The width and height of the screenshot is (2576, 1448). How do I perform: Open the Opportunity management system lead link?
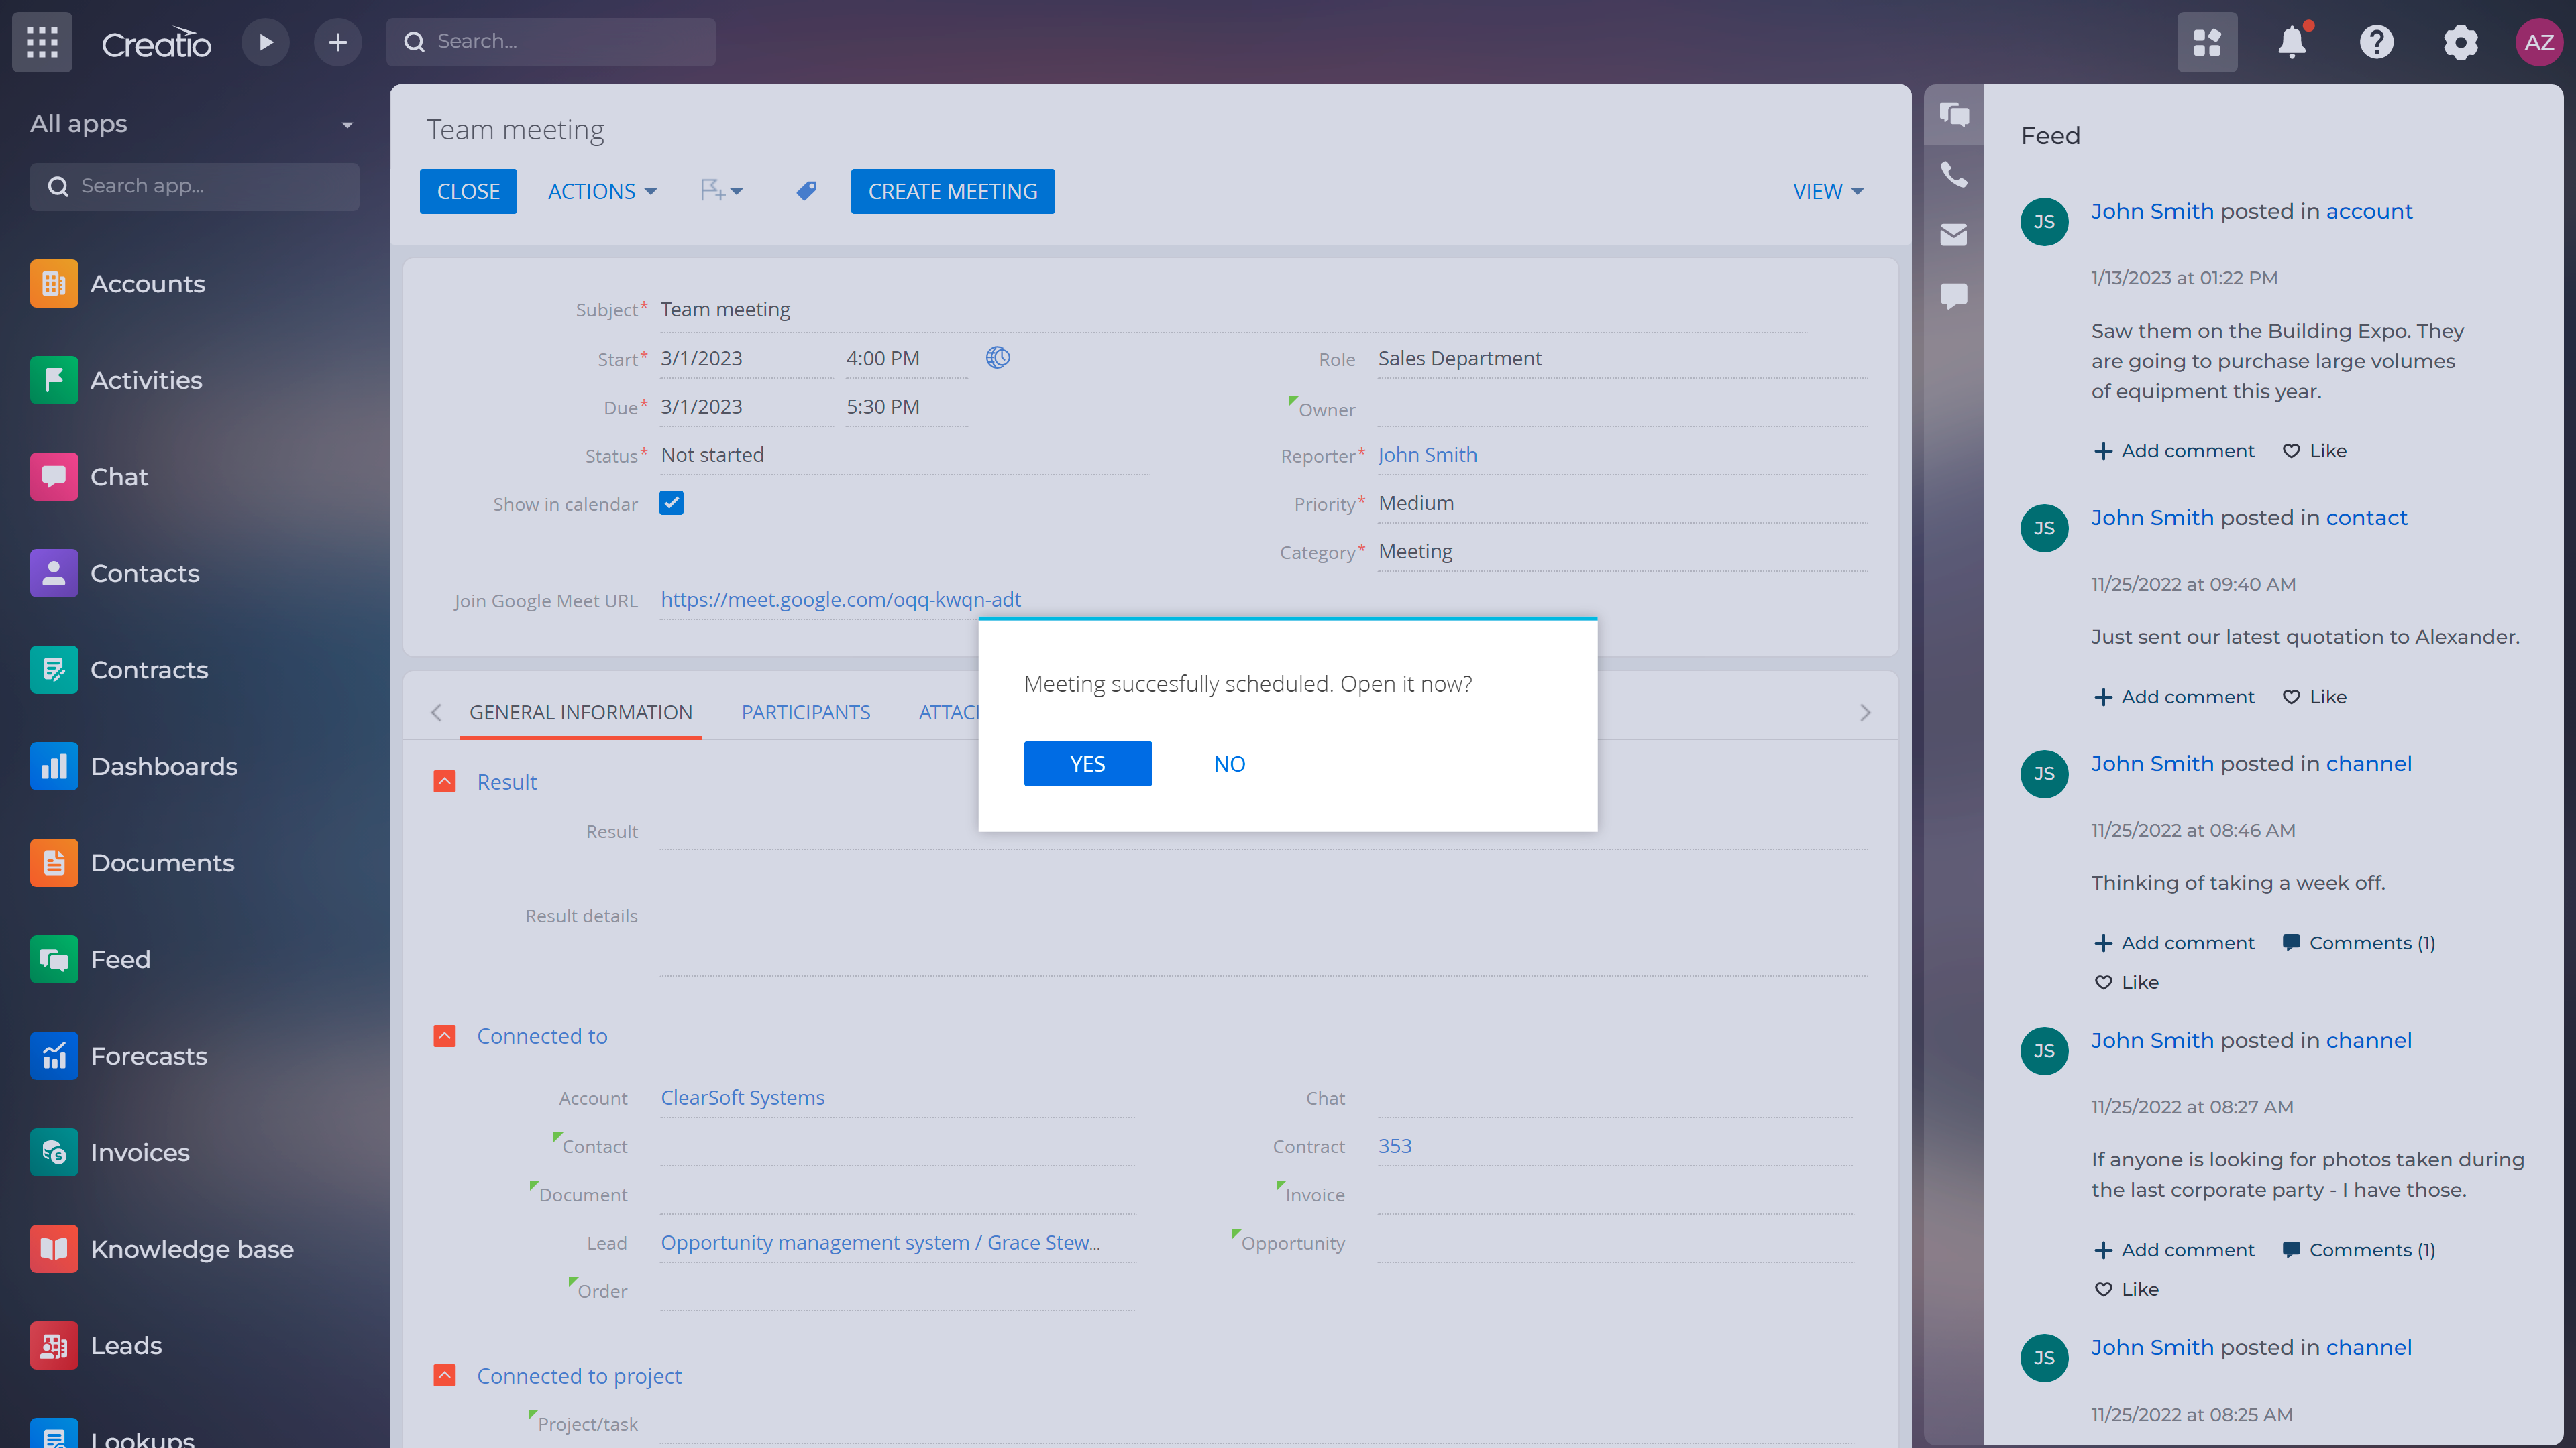(880, 1242)
